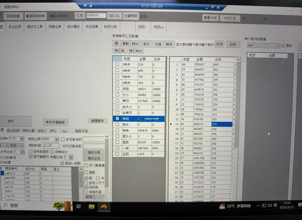Switch to the 特码分解 settings tab
The height and width of the screenshot is (220, 302).
[x=28, y=131]
